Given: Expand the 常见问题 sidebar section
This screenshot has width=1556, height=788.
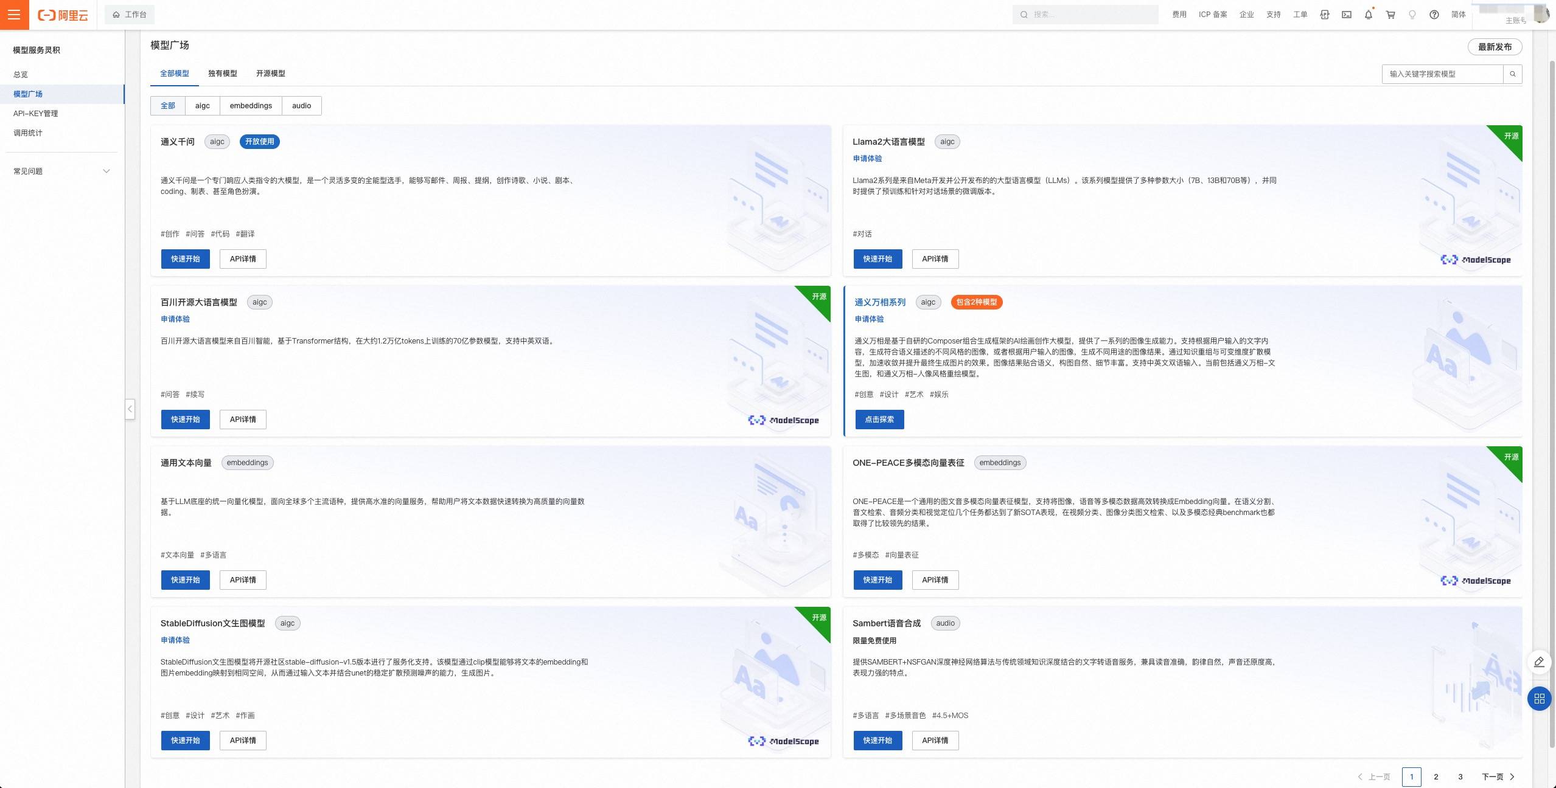Looking at the screenshot, I should click(x=61, y=171).
